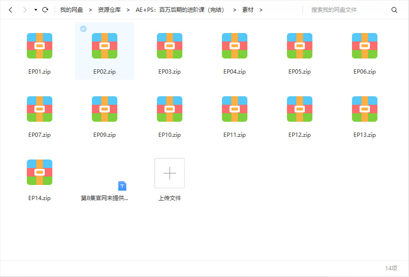
Task: Select the EP14.zip archive icon
Action: click(40, 172)
